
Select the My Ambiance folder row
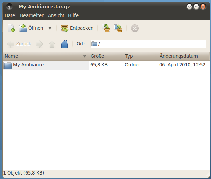tap(106, 65)
